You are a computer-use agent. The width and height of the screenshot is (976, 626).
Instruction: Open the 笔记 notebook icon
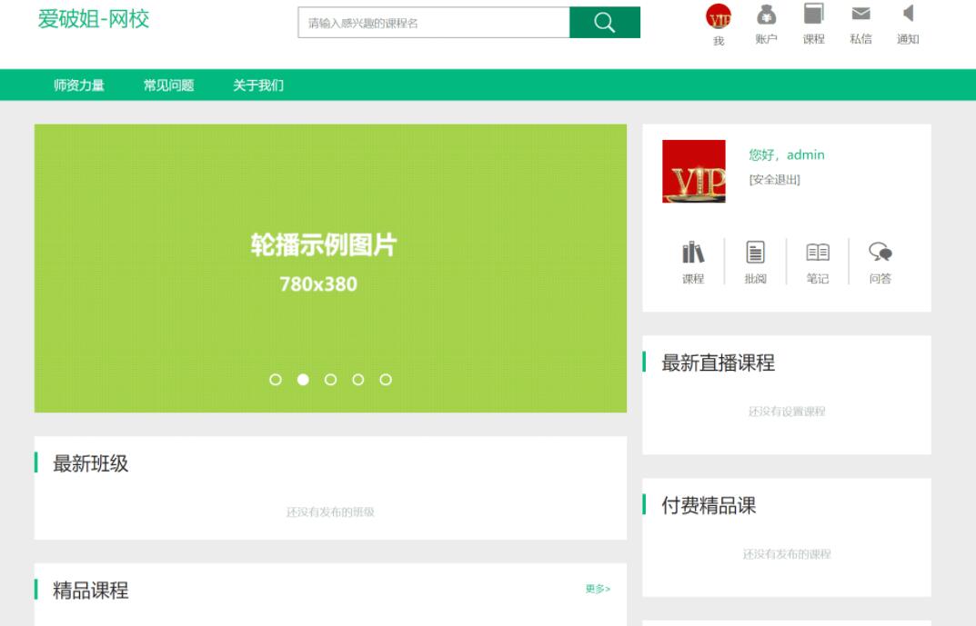point(818,253)
